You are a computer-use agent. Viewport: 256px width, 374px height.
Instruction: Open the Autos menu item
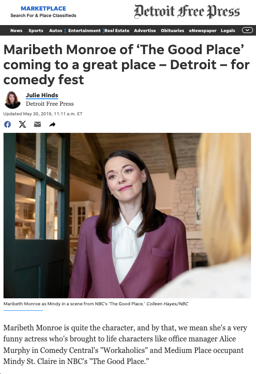coord(55,31)
